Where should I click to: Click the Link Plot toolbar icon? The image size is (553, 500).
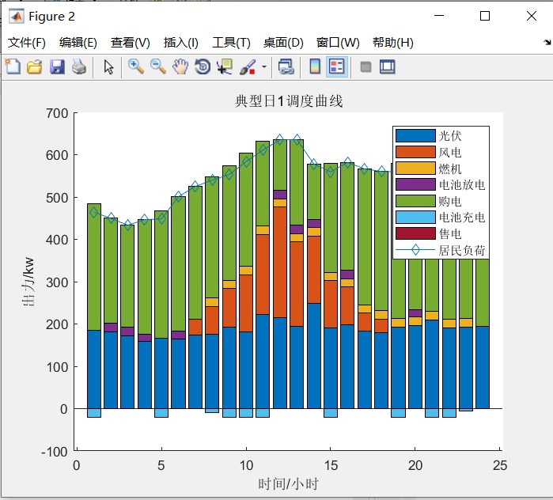coord(286,66)
